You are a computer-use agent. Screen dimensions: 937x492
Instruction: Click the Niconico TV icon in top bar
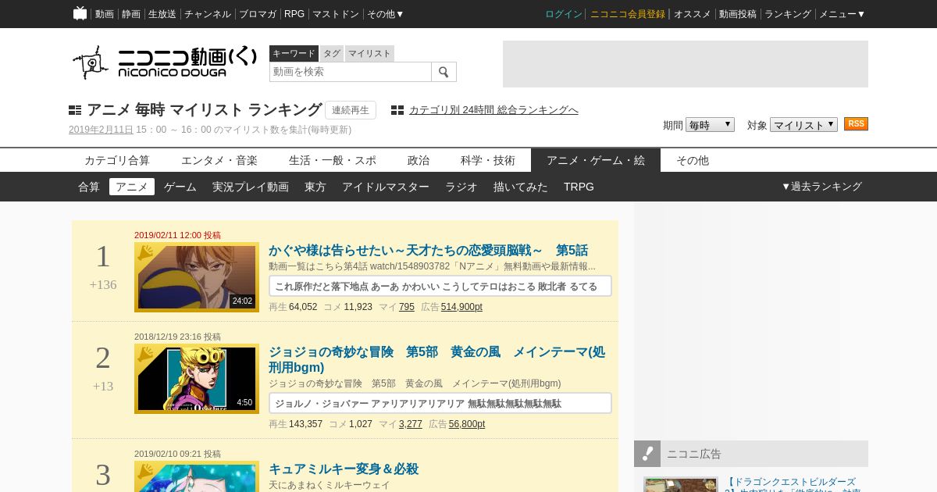coord(80,13)
